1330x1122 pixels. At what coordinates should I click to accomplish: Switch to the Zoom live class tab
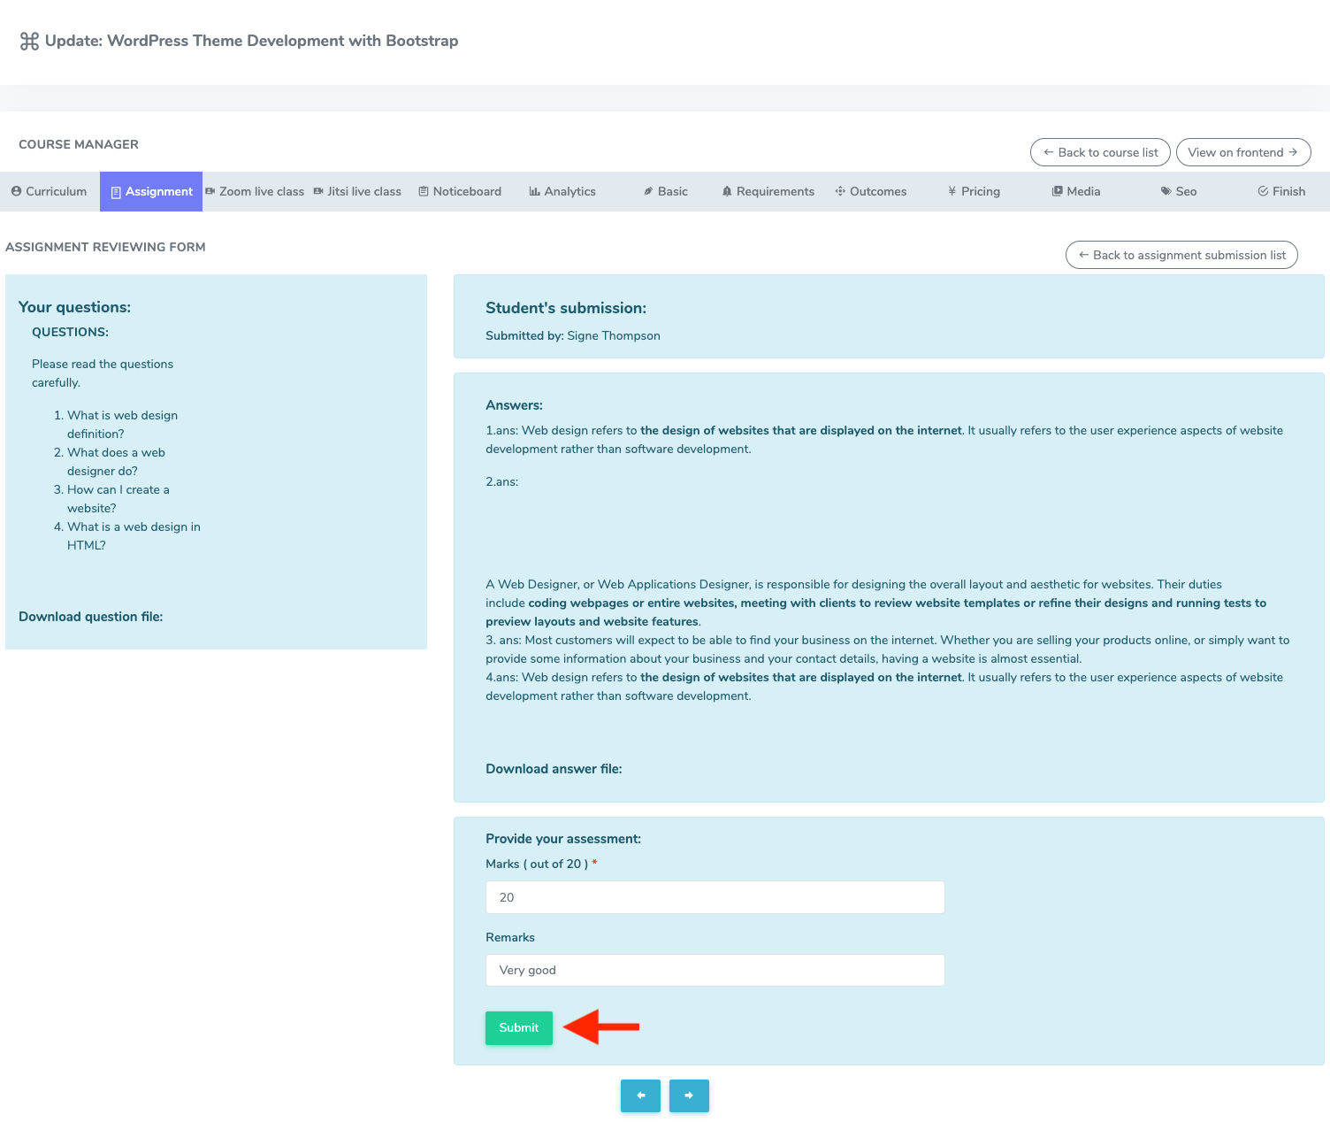pyautogui.click(x=255, y=191)
